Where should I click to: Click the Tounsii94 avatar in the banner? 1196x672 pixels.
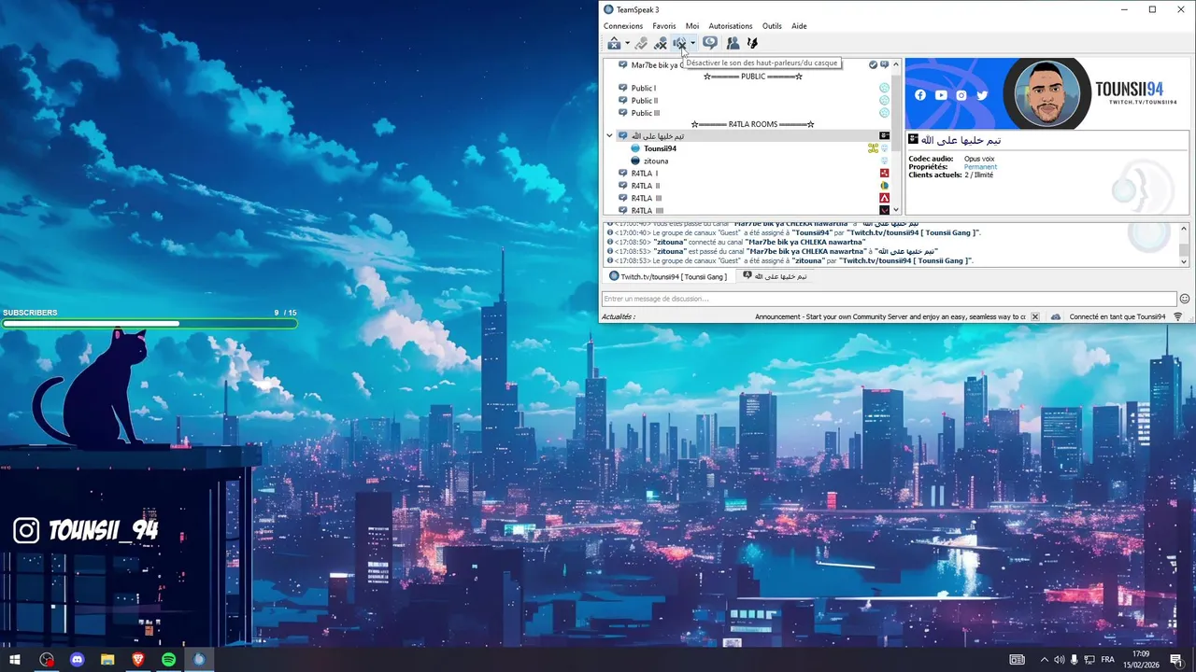[x=1046, y=93]
